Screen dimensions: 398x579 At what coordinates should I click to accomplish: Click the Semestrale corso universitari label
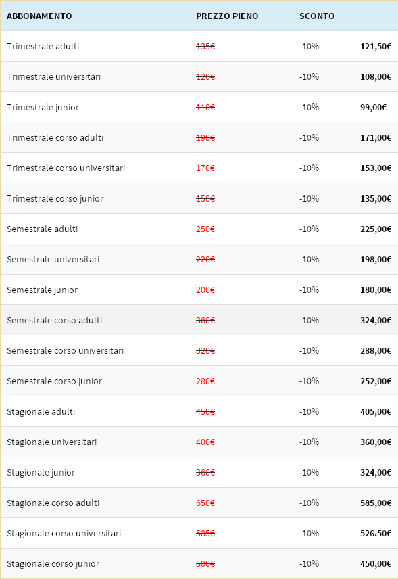(65, 351)
